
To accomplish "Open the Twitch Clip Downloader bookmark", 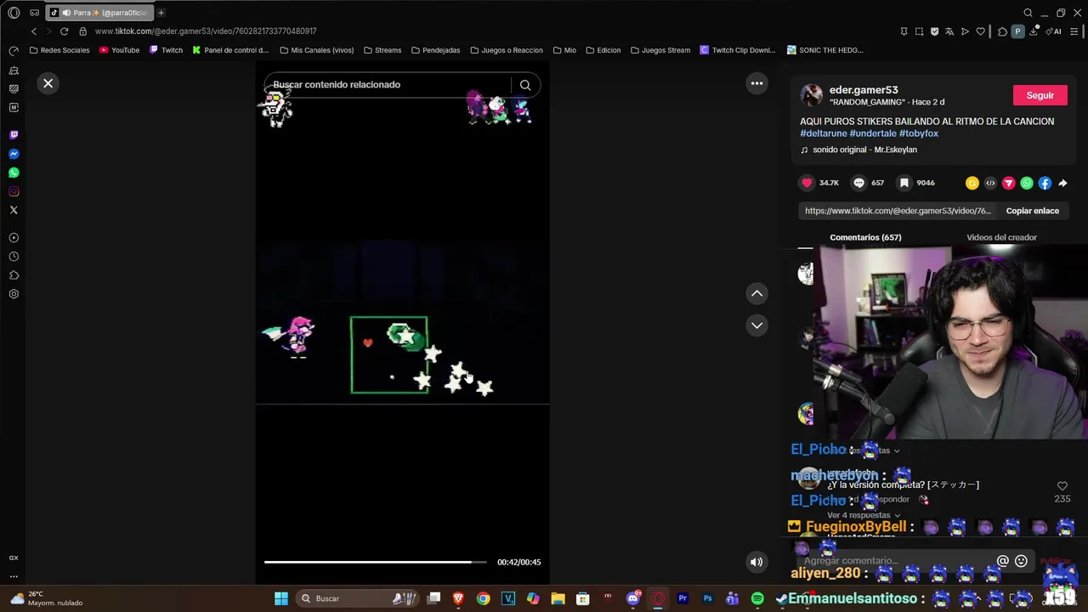I will [x=738, y=50].
